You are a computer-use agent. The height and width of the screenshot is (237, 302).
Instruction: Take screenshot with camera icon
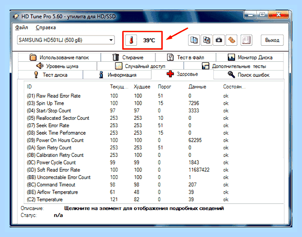(x=219, y=40)
